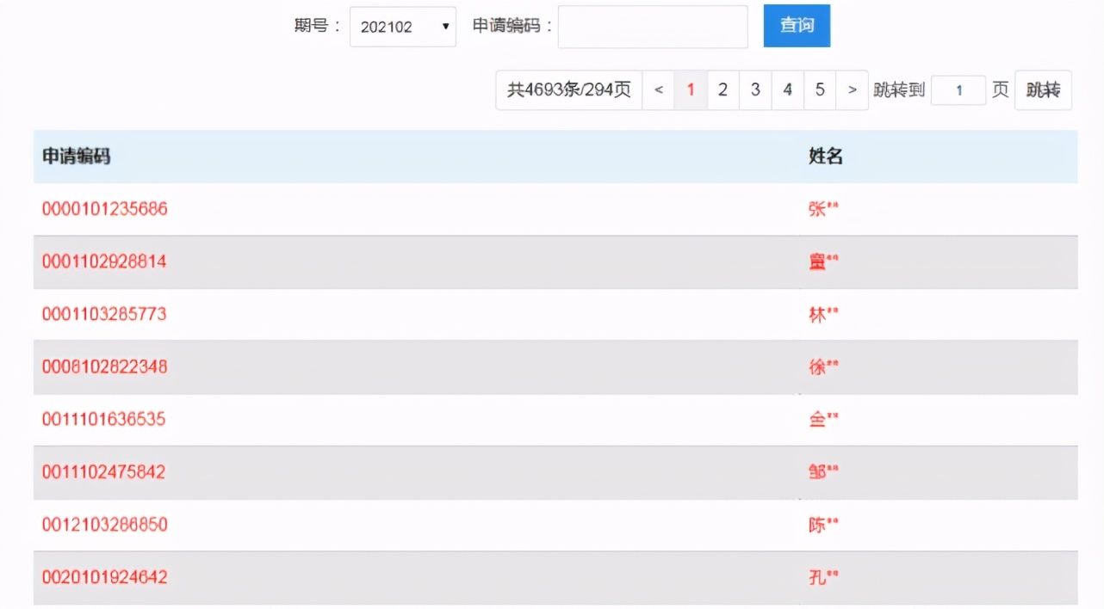Click applicant name 林** in the table
The image size is (1104, 609).
(822, 314)
